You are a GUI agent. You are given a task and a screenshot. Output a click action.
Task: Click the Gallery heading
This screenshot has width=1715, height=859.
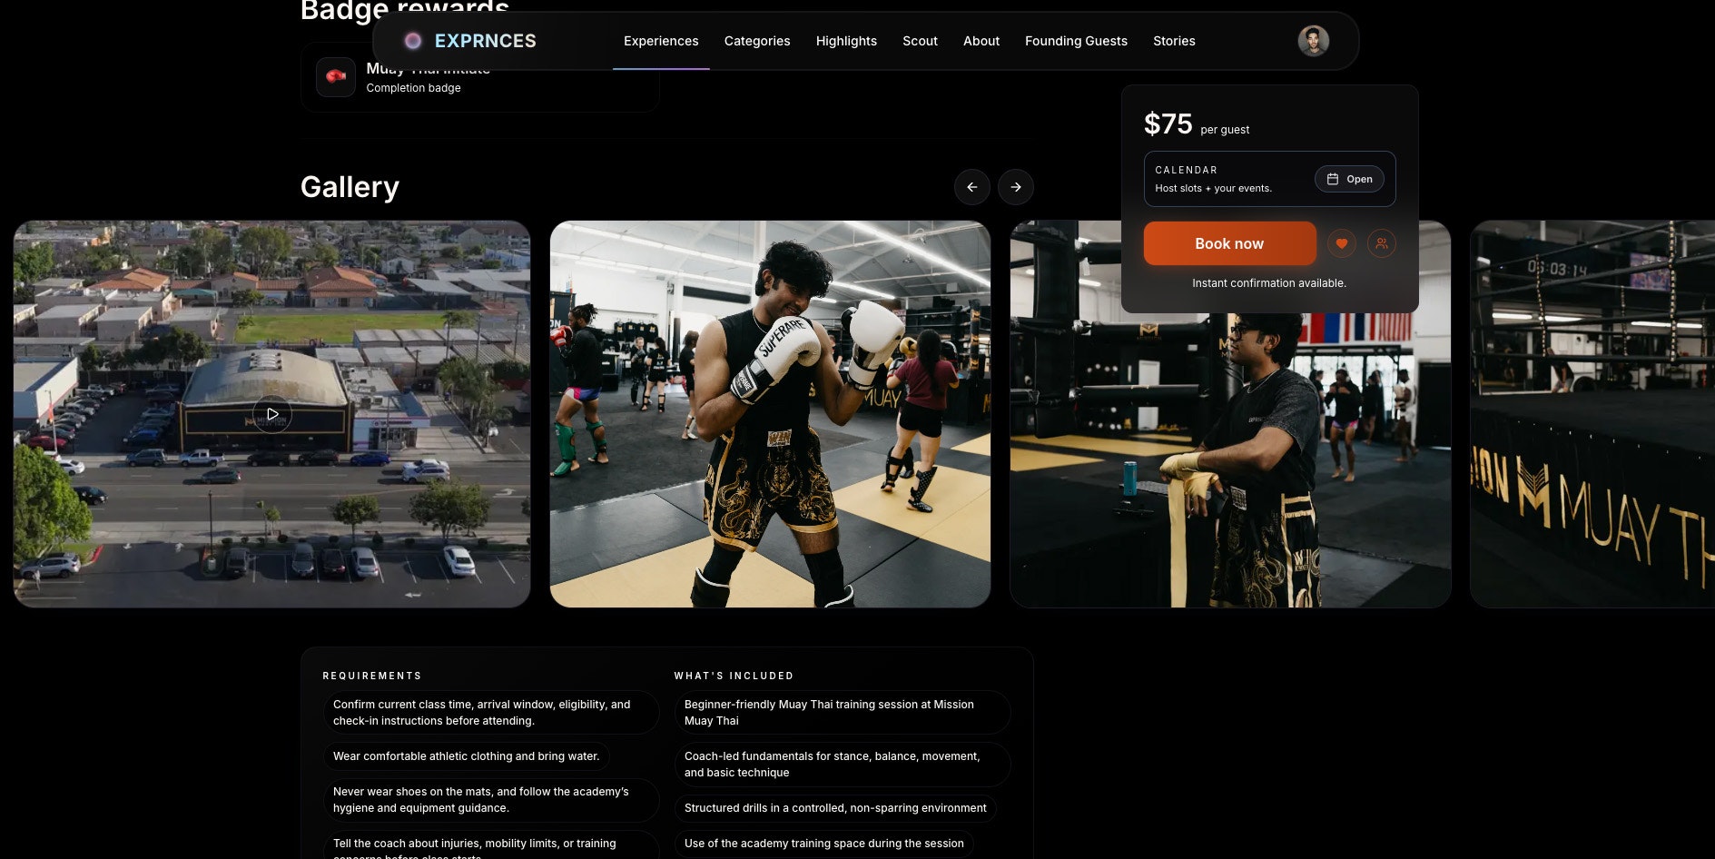350,187
